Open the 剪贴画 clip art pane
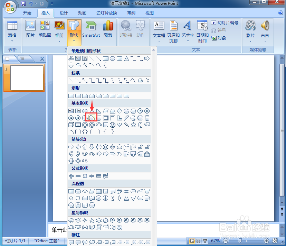 (45, 29)
